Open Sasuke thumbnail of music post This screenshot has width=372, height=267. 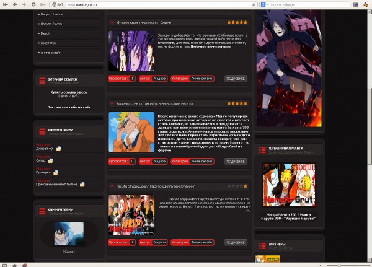131,51
